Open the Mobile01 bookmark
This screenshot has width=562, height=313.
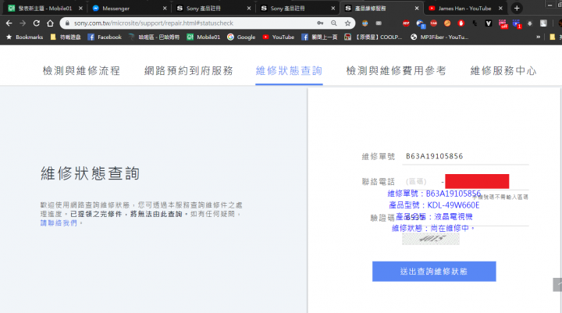click(203, 37)
